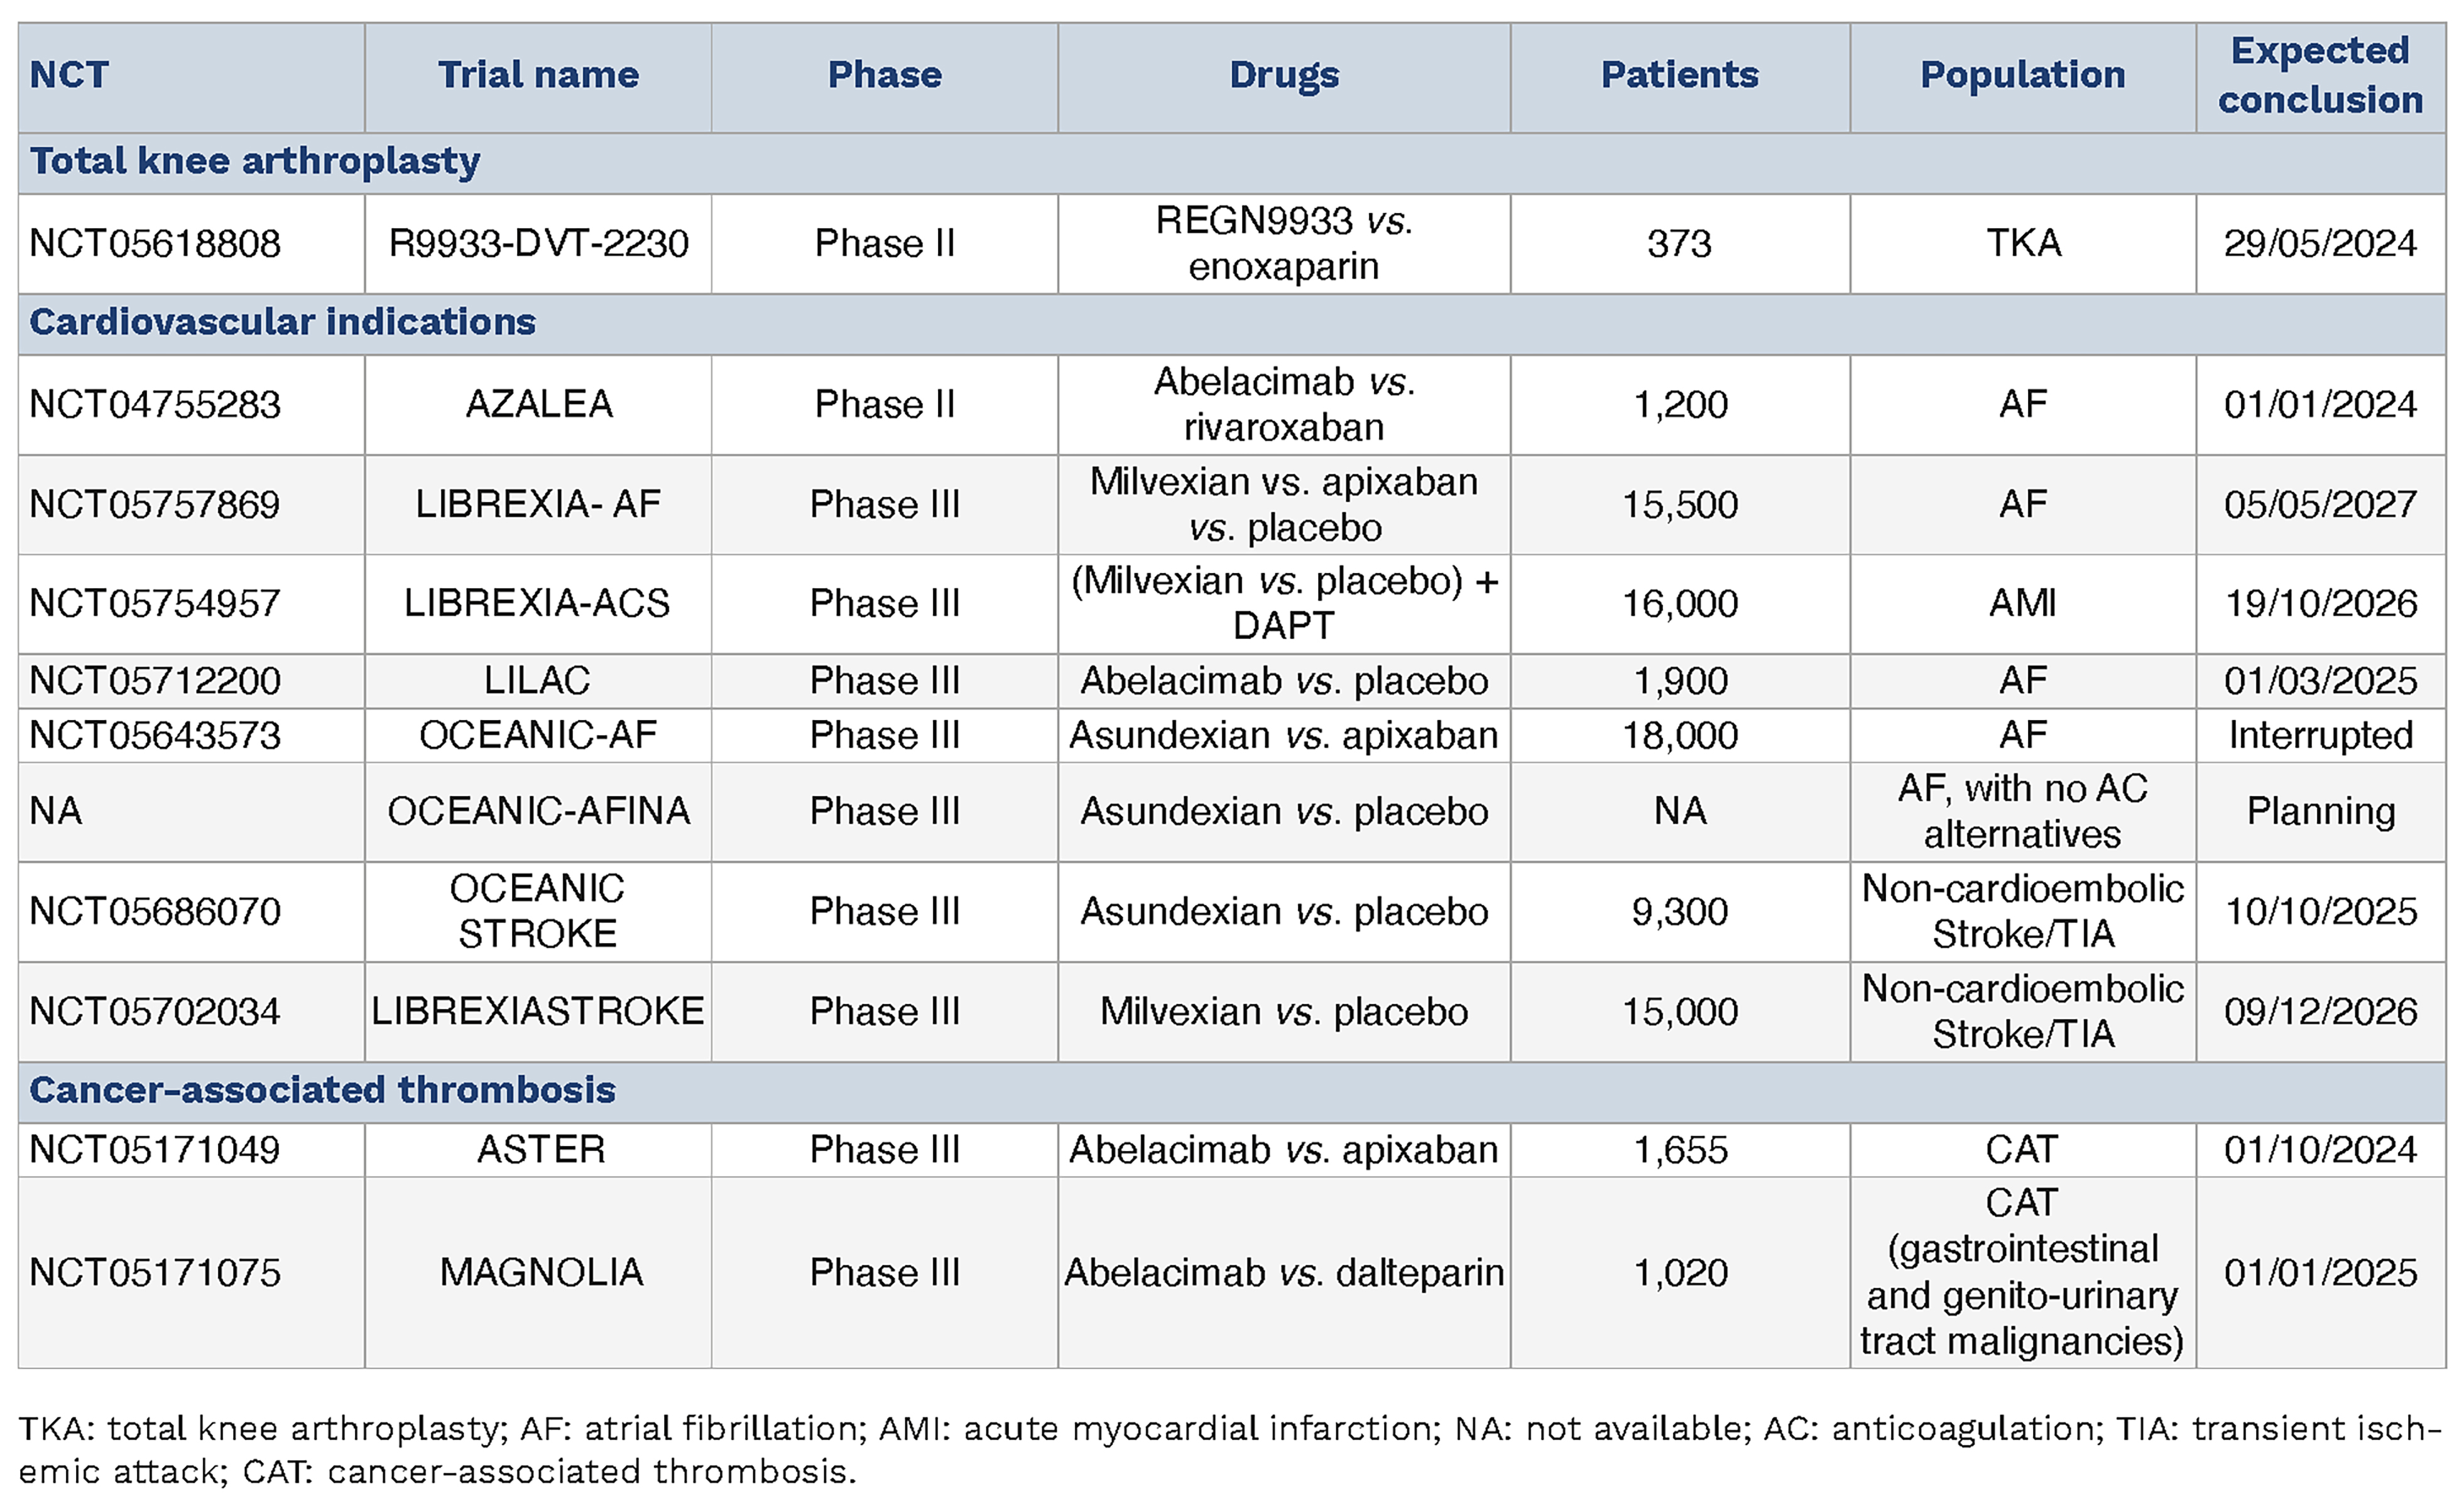Select the Planning status cell
2464x1511 pixels.
click(x=2320, y=811)
